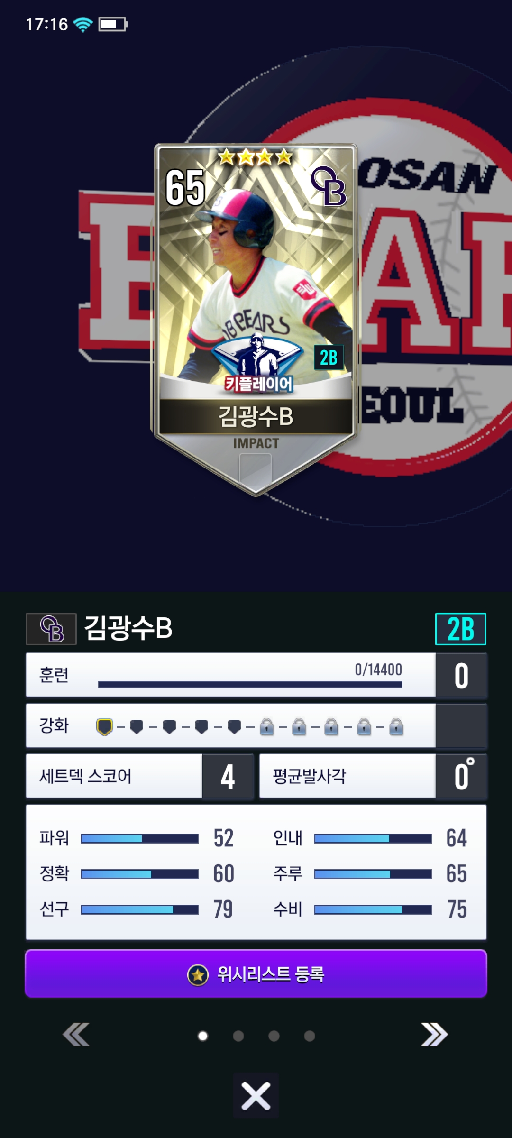
Task: Open the 세트덱 스코어 panel
Action: pyautogui.click(x=139, y=776)
